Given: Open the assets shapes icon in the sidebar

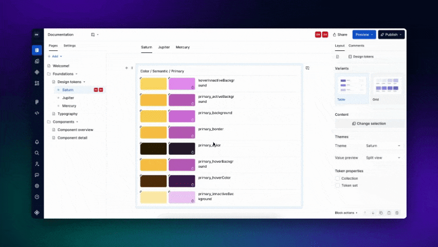Looking at the screenshot, I should 37,83.
